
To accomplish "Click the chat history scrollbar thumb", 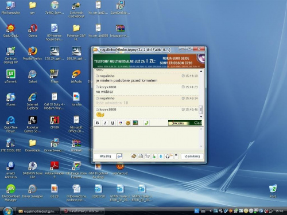I will click(x=201, y=110).
